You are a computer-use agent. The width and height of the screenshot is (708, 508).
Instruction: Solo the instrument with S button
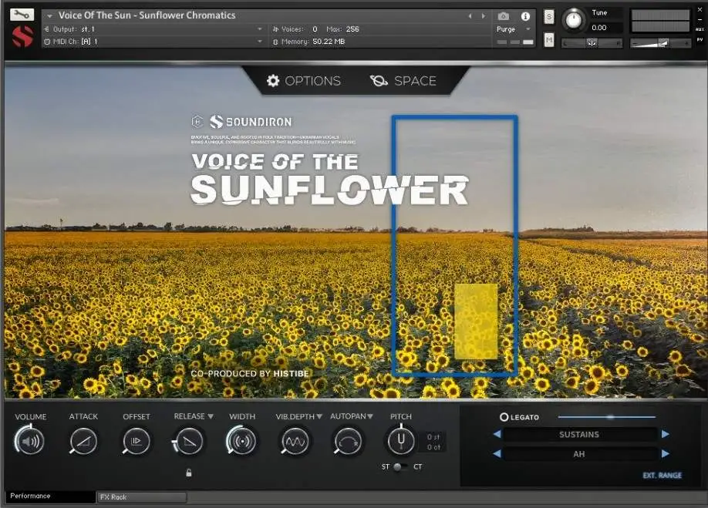(548, 17)
